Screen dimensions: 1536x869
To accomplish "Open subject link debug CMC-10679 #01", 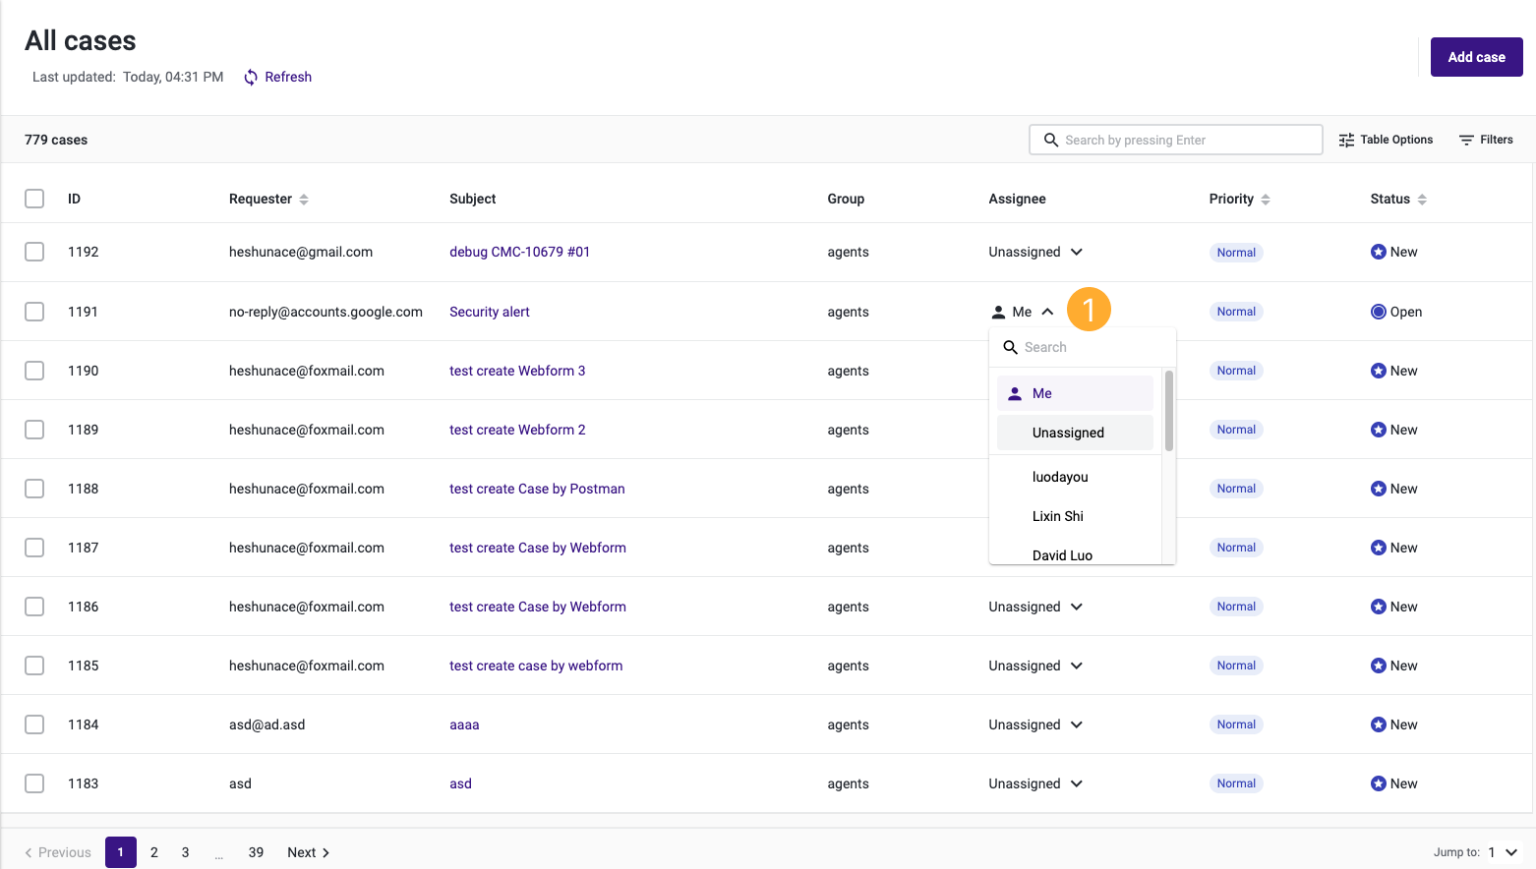I will pos(519,252).
